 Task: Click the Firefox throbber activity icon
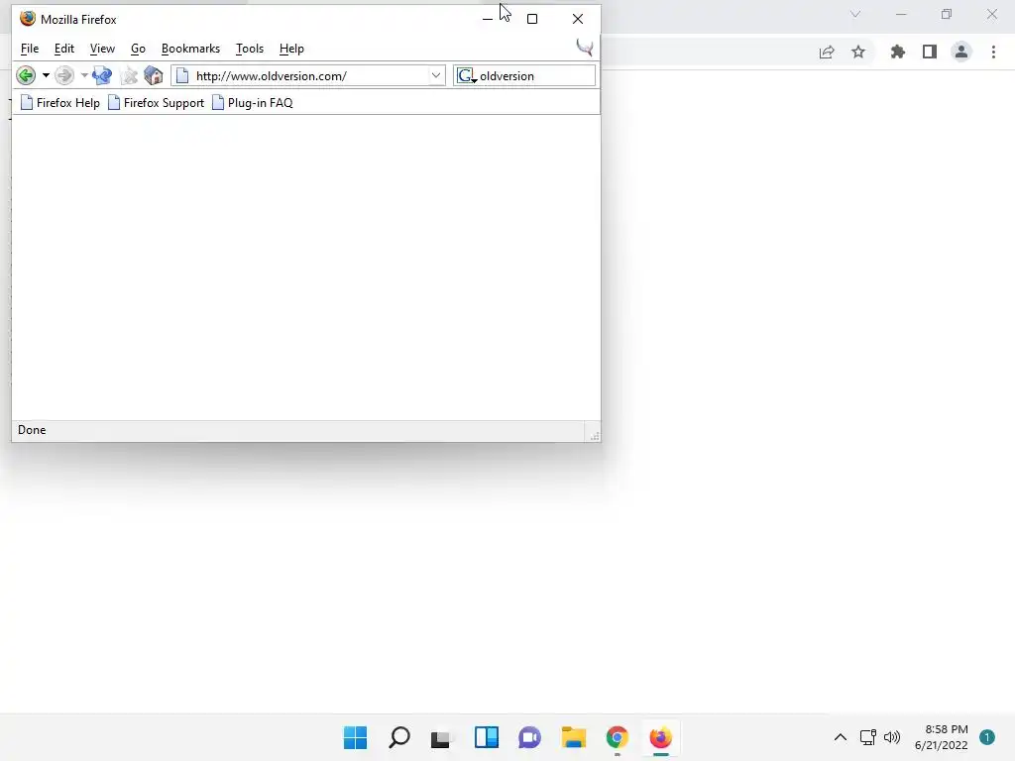tap(585, 48)
